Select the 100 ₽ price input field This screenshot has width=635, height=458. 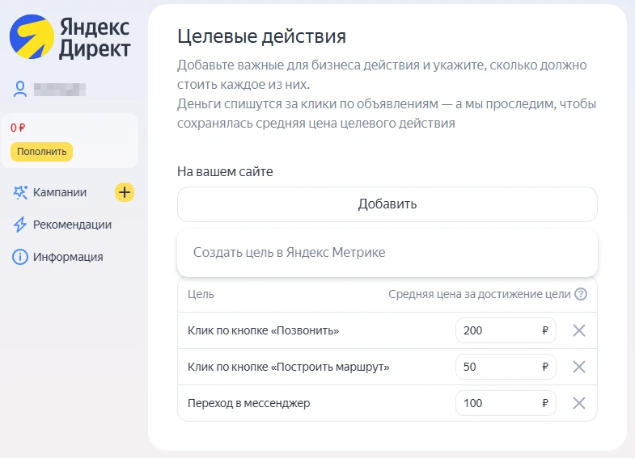click(497, 403)
